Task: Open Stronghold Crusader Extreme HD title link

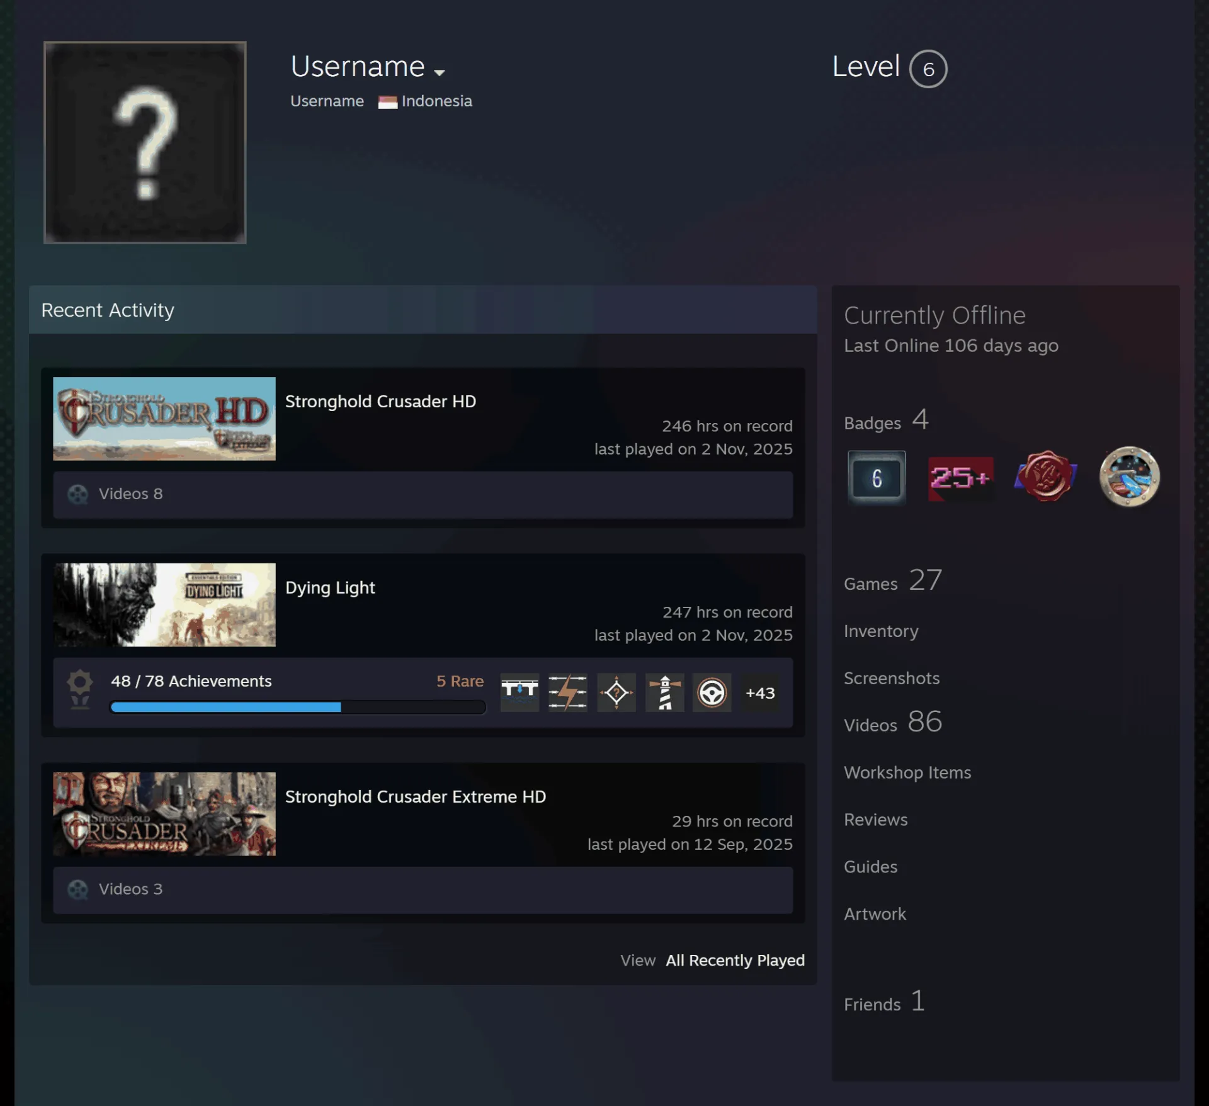Action: click(416, 797)
